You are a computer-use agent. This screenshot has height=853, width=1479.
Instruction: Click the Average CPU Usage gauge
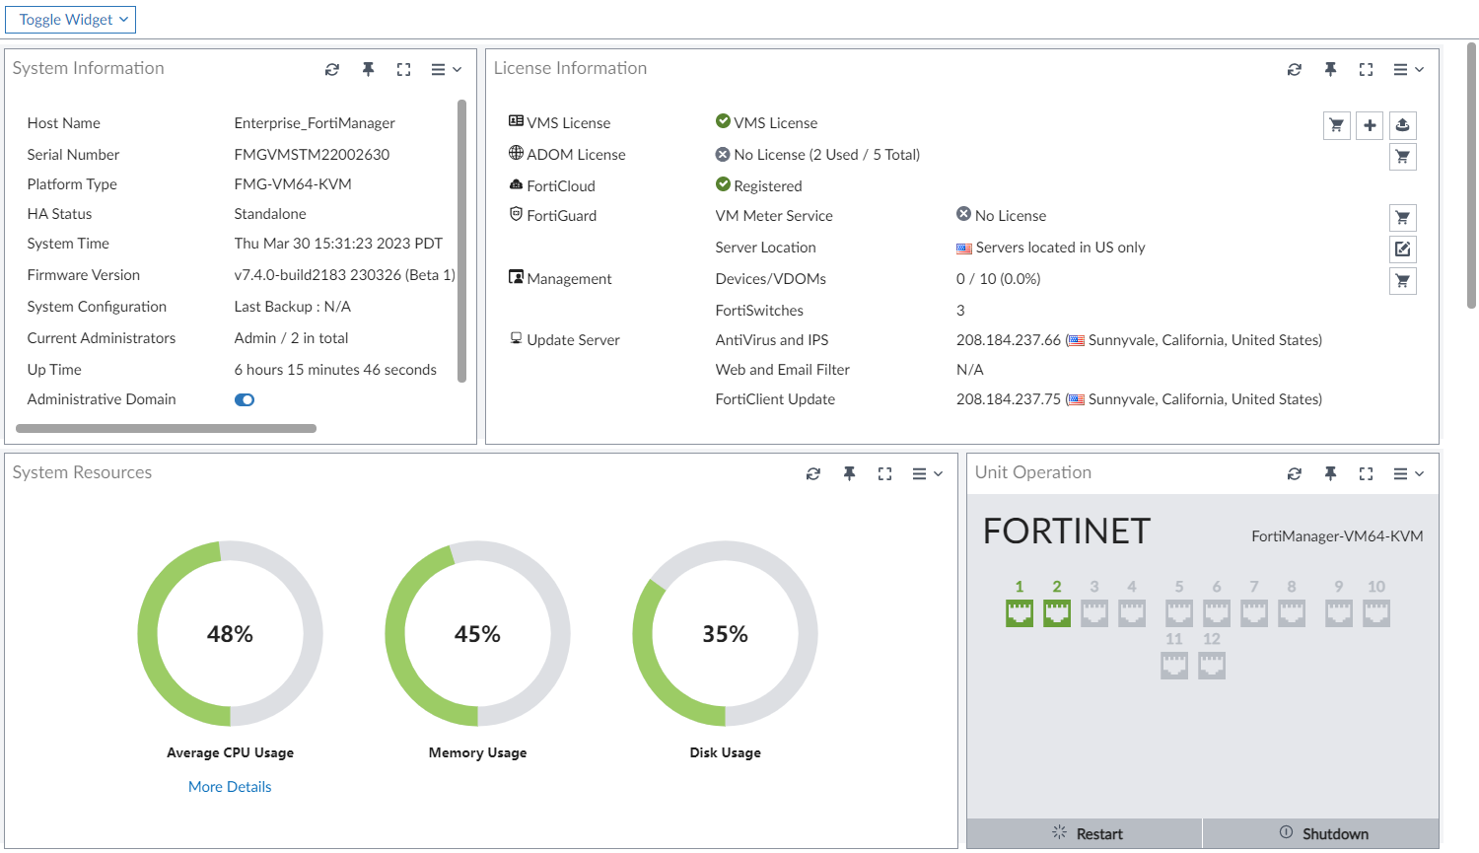tap(230, 634)
